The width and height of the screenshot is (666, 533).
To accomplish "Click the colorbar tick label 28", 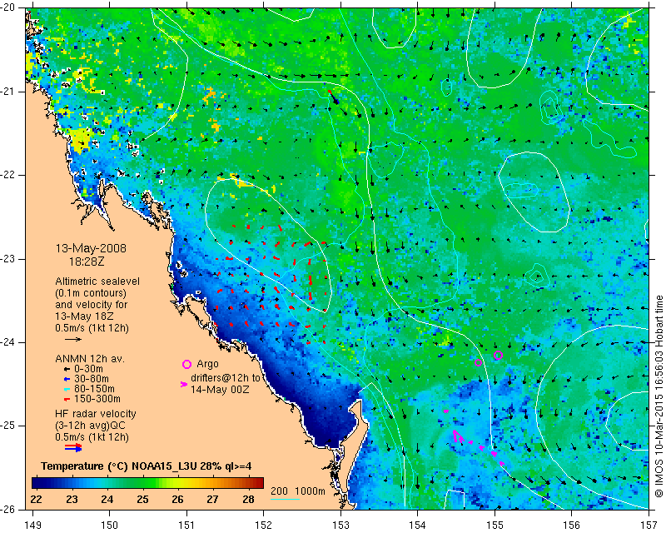I will [x=248, y=499].
